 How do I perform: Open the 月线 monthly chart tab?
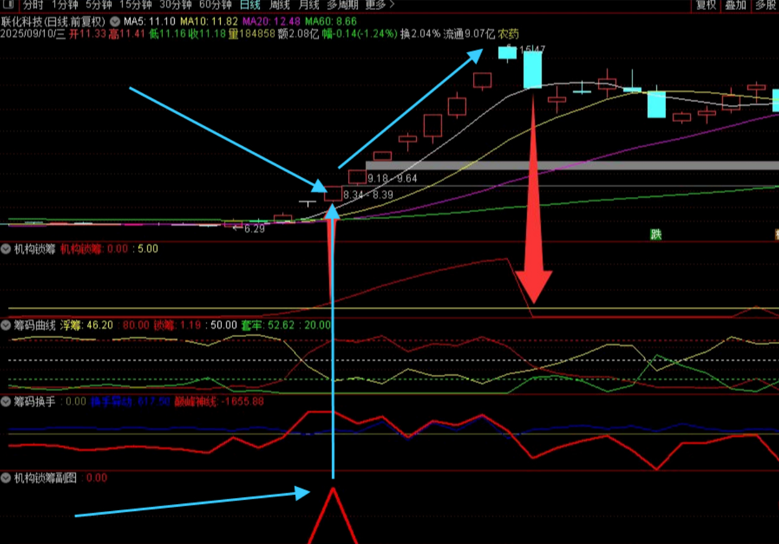[308, 6]
